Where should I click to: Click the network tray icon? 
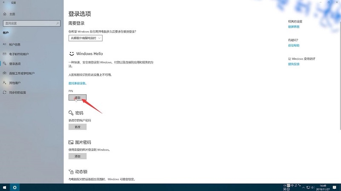308,187
